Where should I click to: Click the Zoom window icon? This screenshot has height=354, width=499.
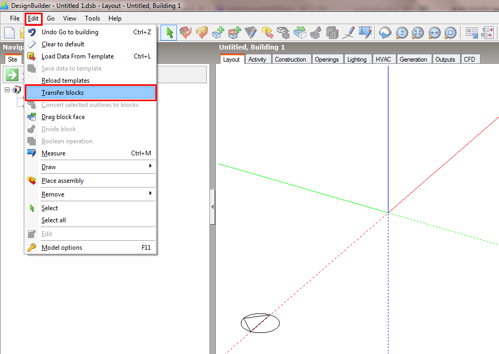450,33
